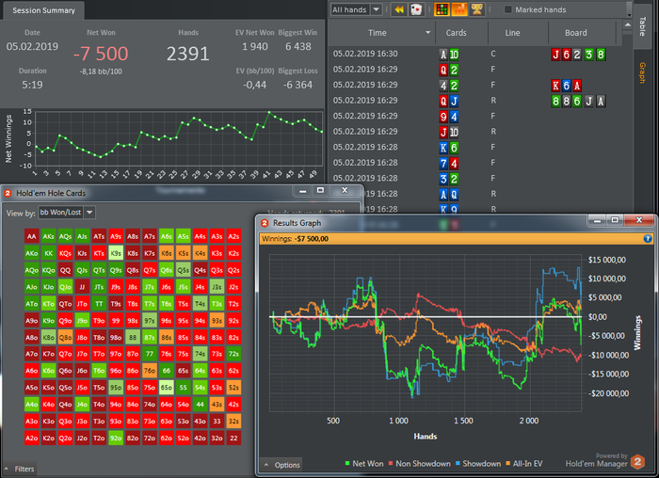
Task: Open the All hands dropdown
Action: pos(356,9)
